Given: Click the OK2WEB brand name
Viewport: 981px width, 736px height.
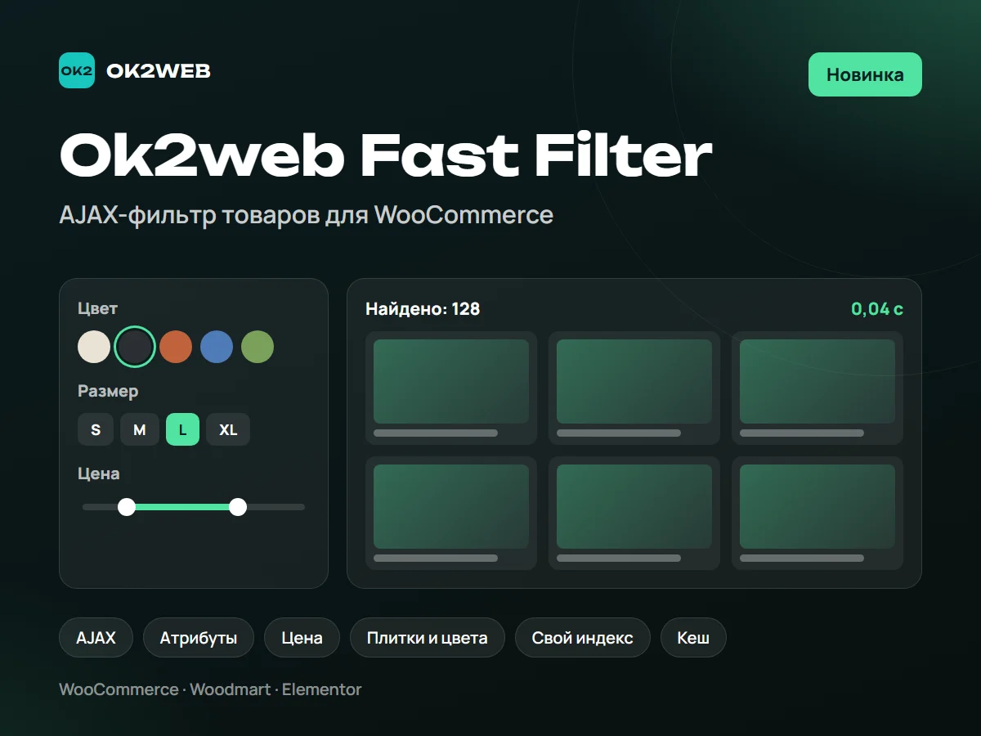Looking at the screenshot, I should tap(159, 71).
